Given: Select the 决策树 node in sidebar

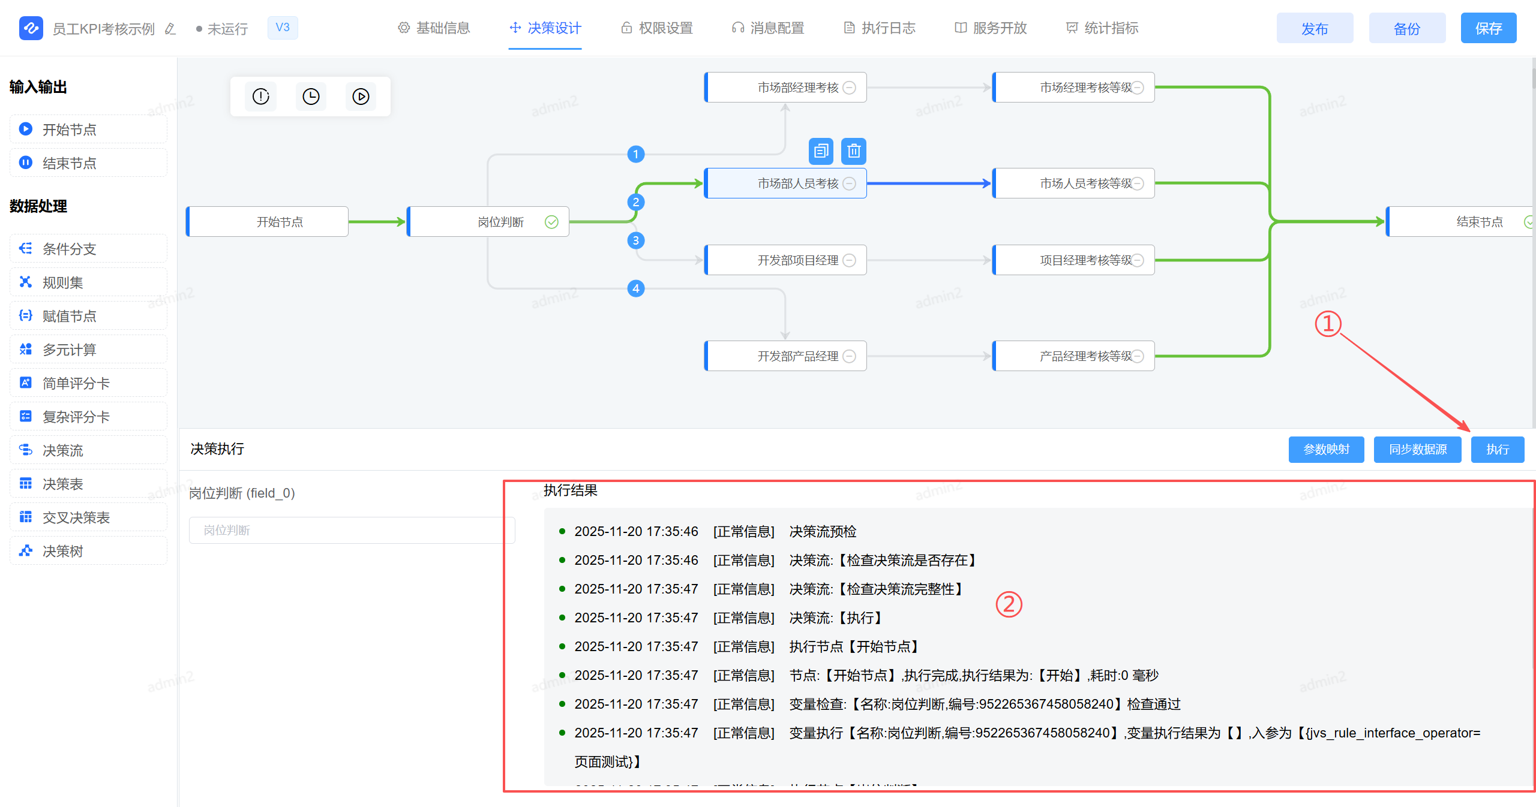Looking at the screenshot, I should point(88,551).
